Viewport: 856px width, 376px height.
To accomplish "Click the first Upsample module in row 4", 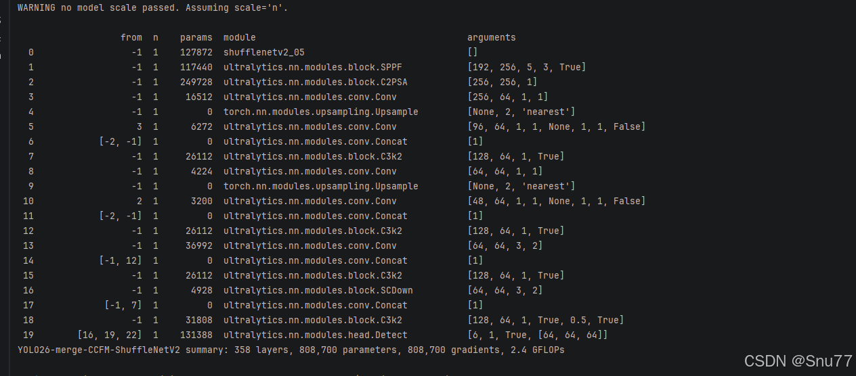I will tap(321, 112).
